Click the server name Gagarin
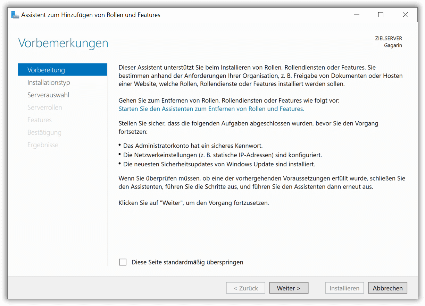The width and height of the screenshot is (425, 306). point(393,45)
